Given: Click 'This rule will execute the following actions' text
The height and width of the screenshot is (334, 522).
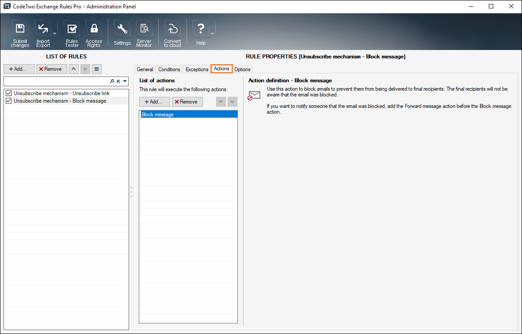Looking at the screenshot, I should (183, 89).
